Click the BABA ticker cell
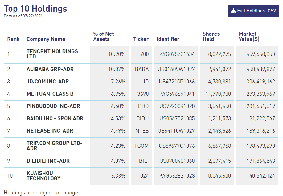 (142, 69)
